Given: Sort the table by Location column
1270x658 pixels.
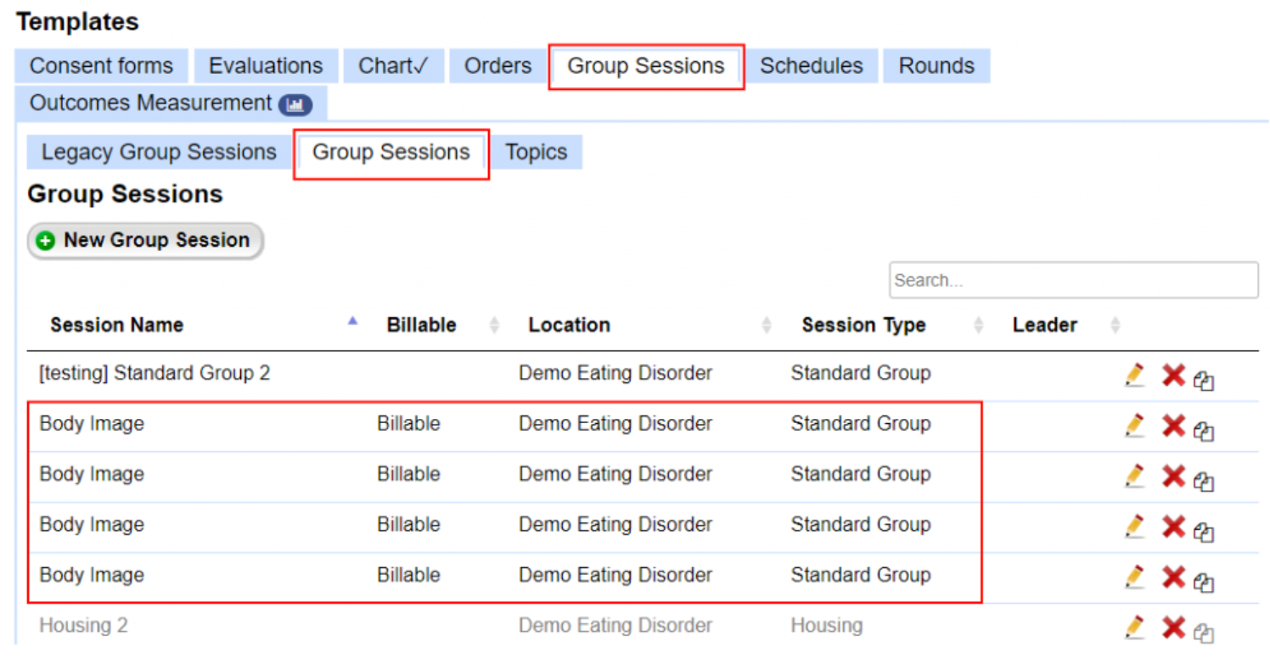Looking at the screenshot, I should [569, 325].
